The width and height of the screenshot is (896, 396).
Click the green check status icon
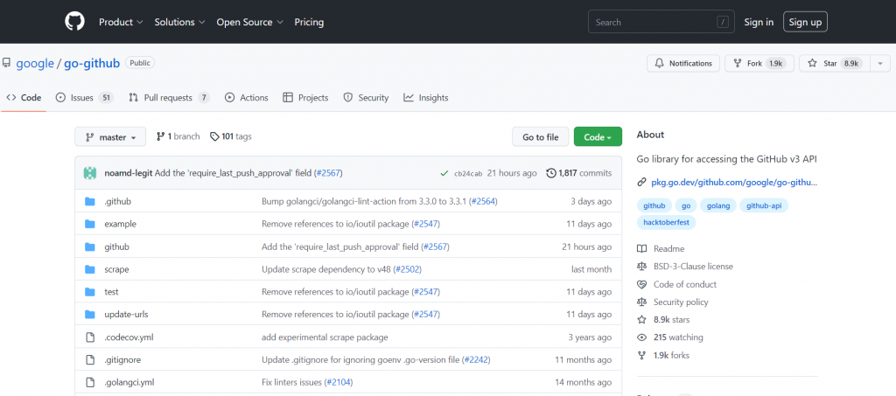point(444,173)
